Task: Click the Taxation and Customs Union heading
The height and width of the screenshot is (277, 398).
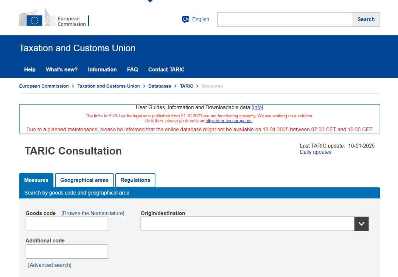Action: coord(77,48)
